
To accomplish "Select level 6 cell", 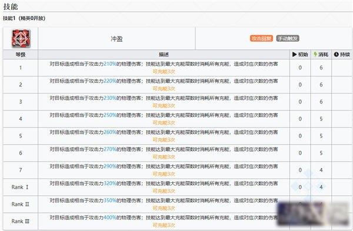I will [x=21, y=153].
